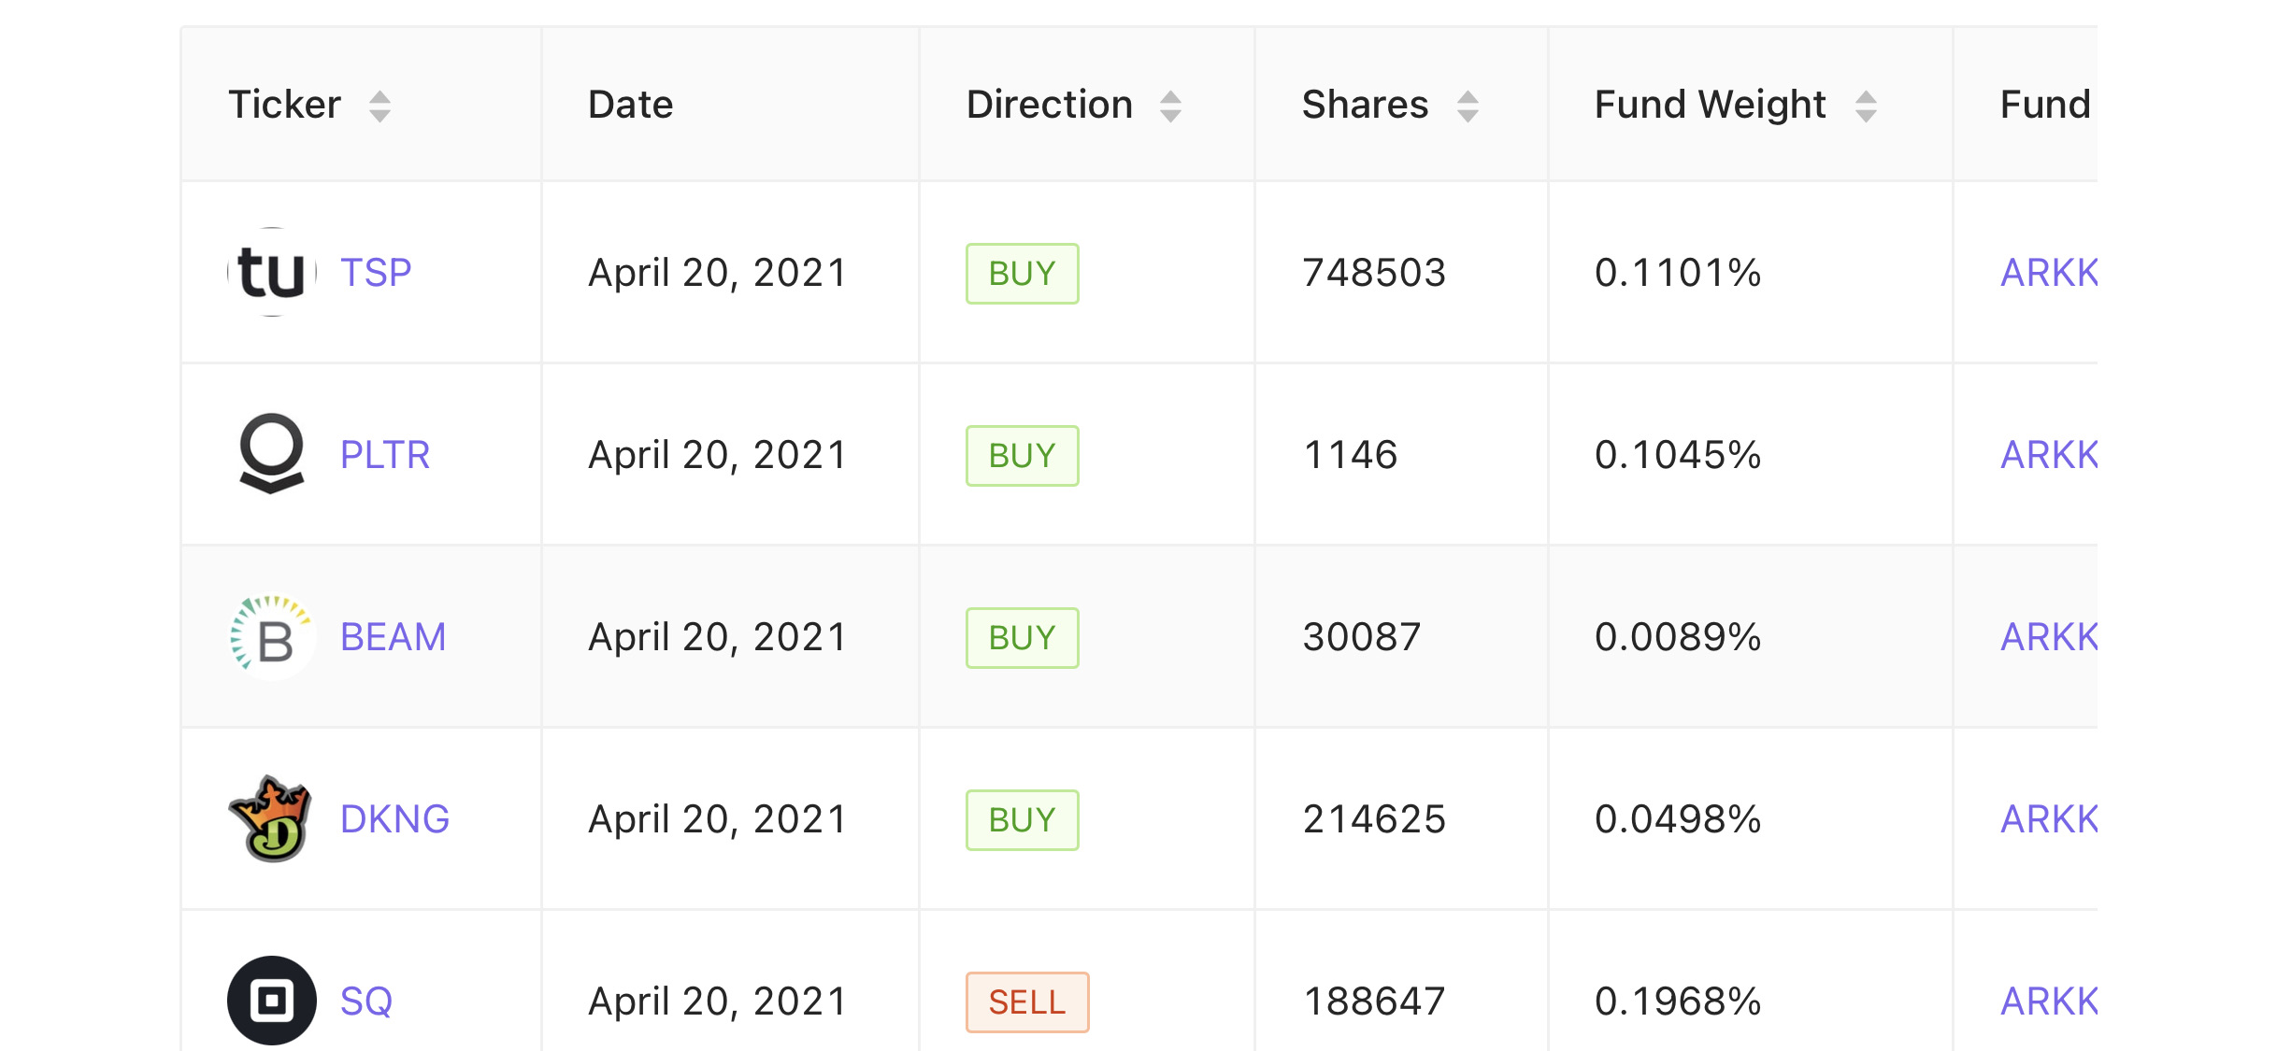Open ARKK fund link in TSP row

point(2049,273)
